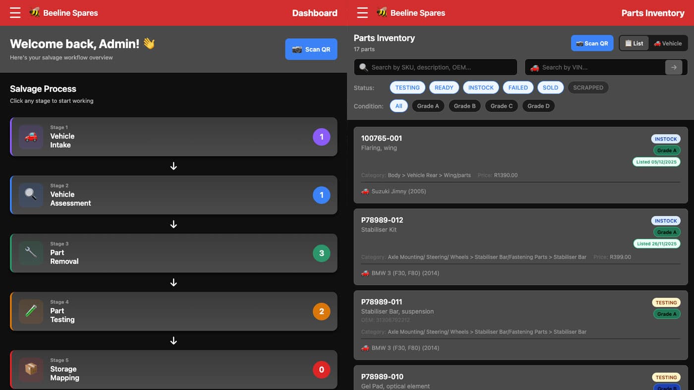This screenshot has height=390, width=694.
Task: Click the magnifier icon for Vehicle Assessment
Action: [x=31, y=195]
